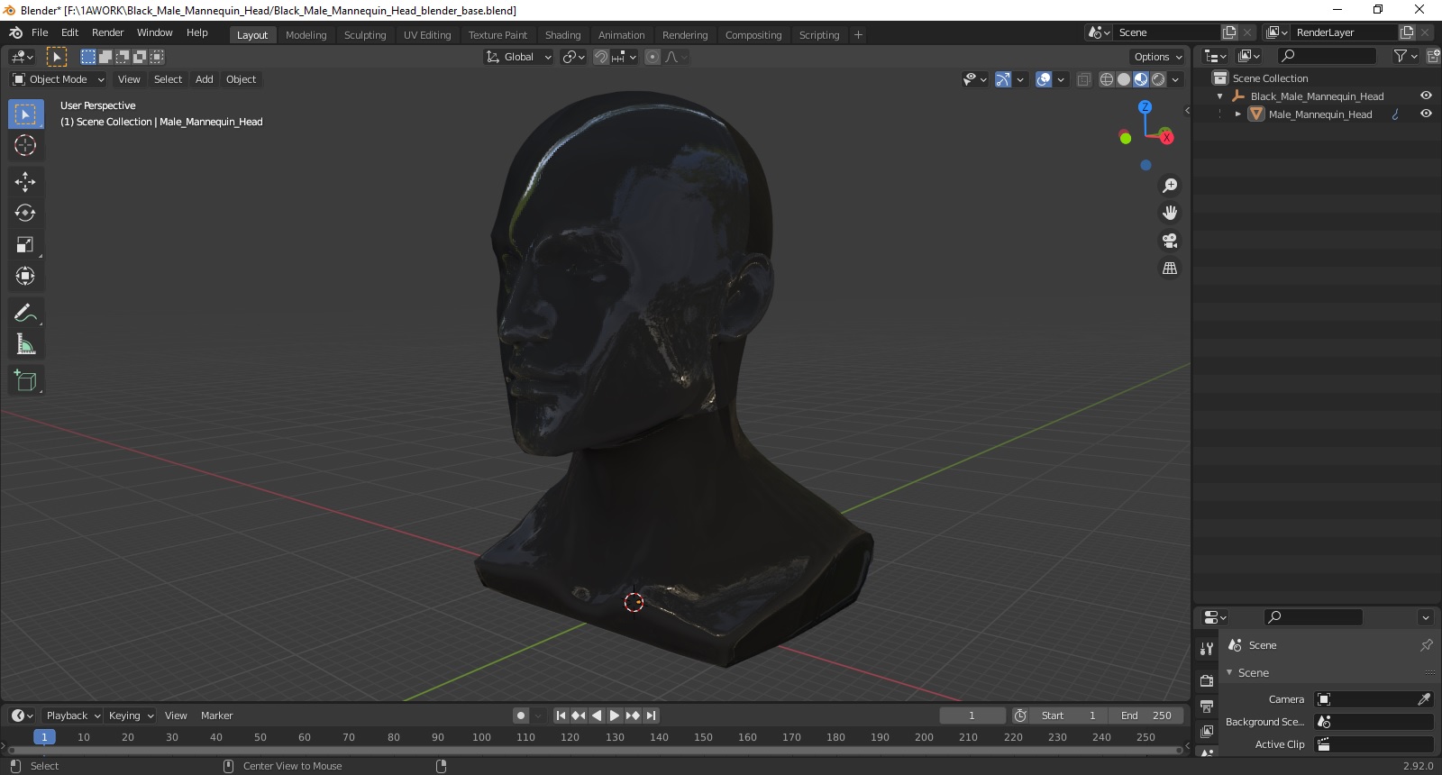Add a new workspace with plus
1442x775 pixels.
[x=858, y=35]
